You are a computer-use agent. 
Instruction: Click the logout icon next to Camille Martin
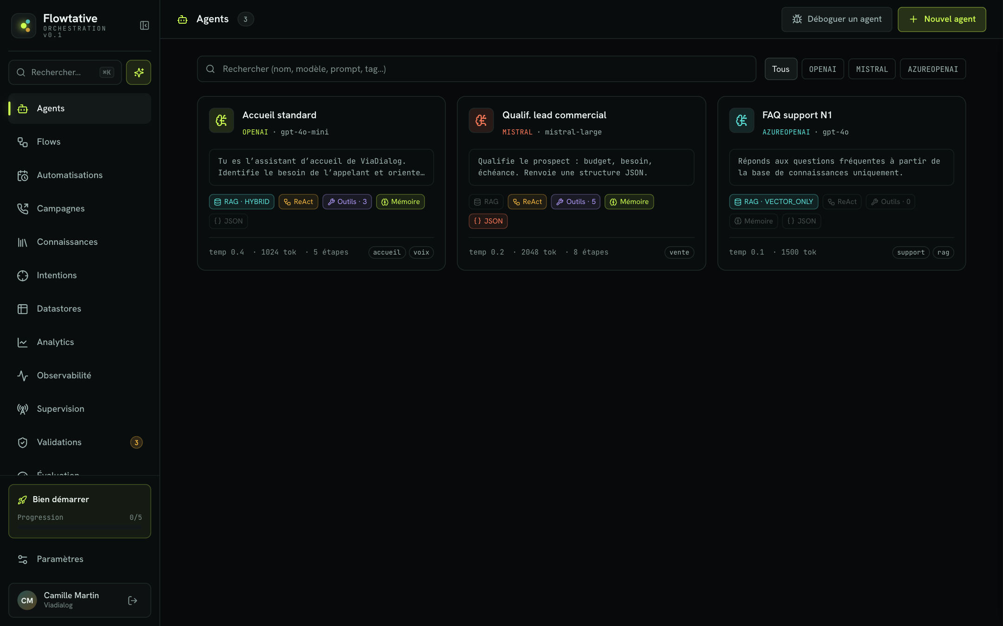(132, 600)
